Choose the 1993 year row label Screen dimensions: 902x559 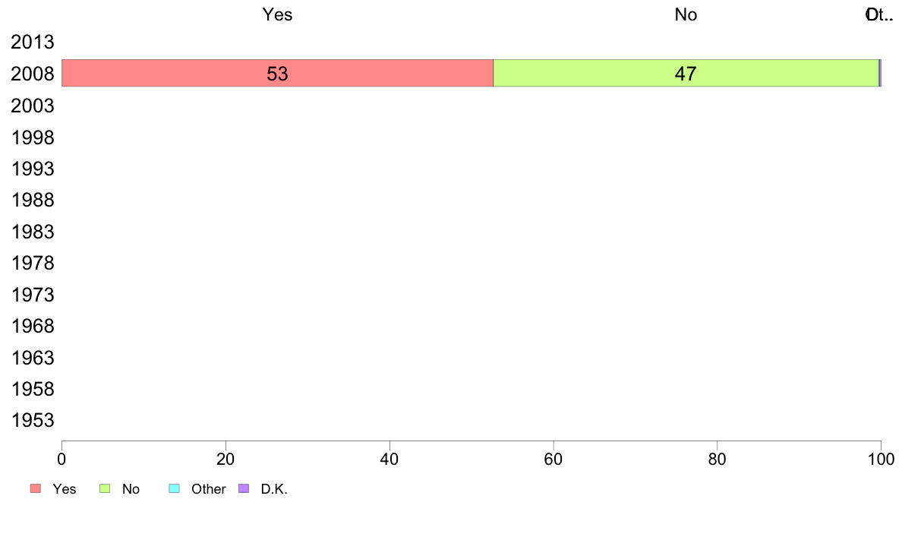(x=32, y=169)
